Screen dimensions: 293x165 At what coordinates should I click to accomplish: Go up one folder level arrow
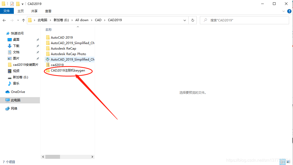point(23,20)
